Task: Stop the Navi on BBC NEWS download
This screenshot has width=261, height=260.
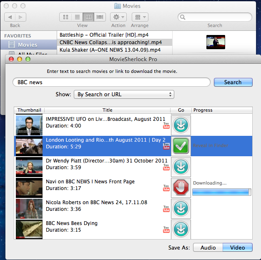Action: coord(181,187)
